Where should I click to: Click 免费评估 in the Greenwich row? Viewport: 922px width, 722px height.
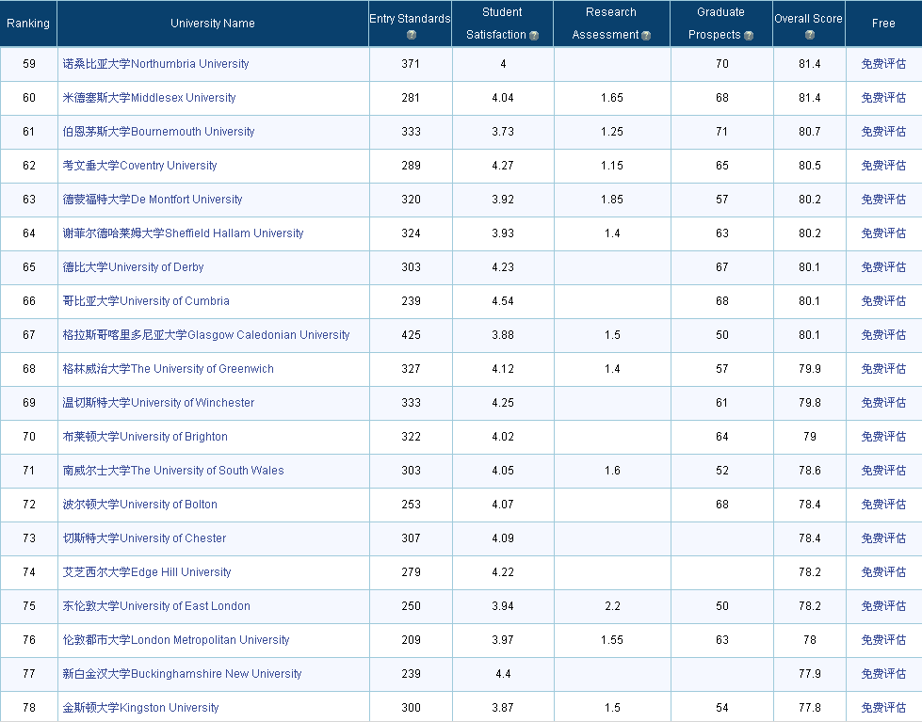click(883, 369)
